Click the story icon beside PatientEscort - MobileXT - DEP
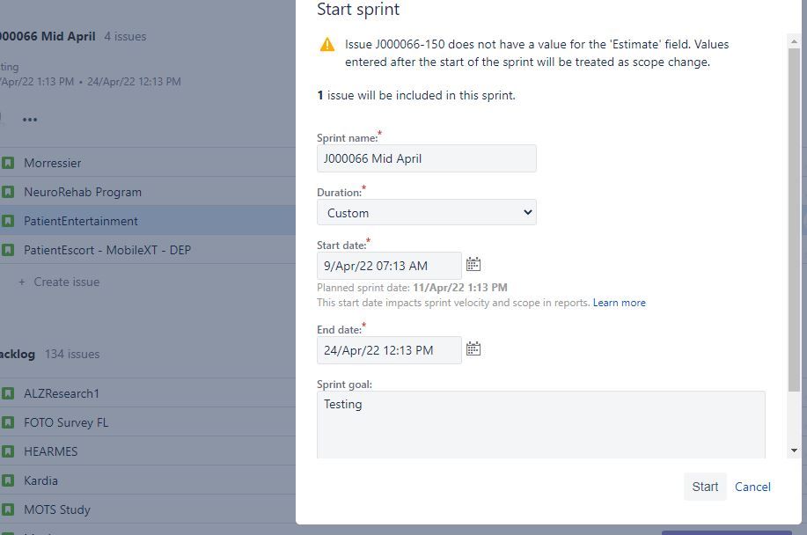This screenshot has width=807, height=535. point(8,250)
